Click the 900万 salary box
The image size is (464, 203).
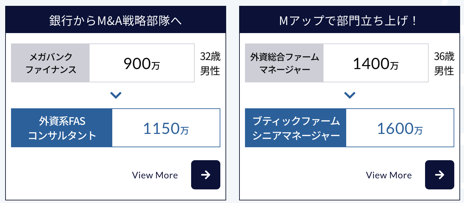[142, 63]
